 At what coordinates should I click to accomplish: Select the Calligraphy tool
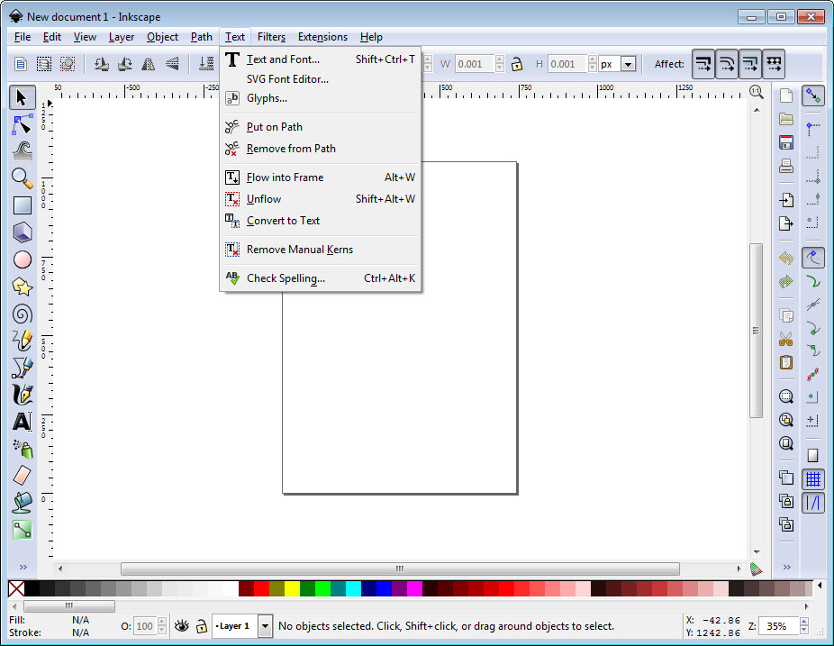click(22, 395)
